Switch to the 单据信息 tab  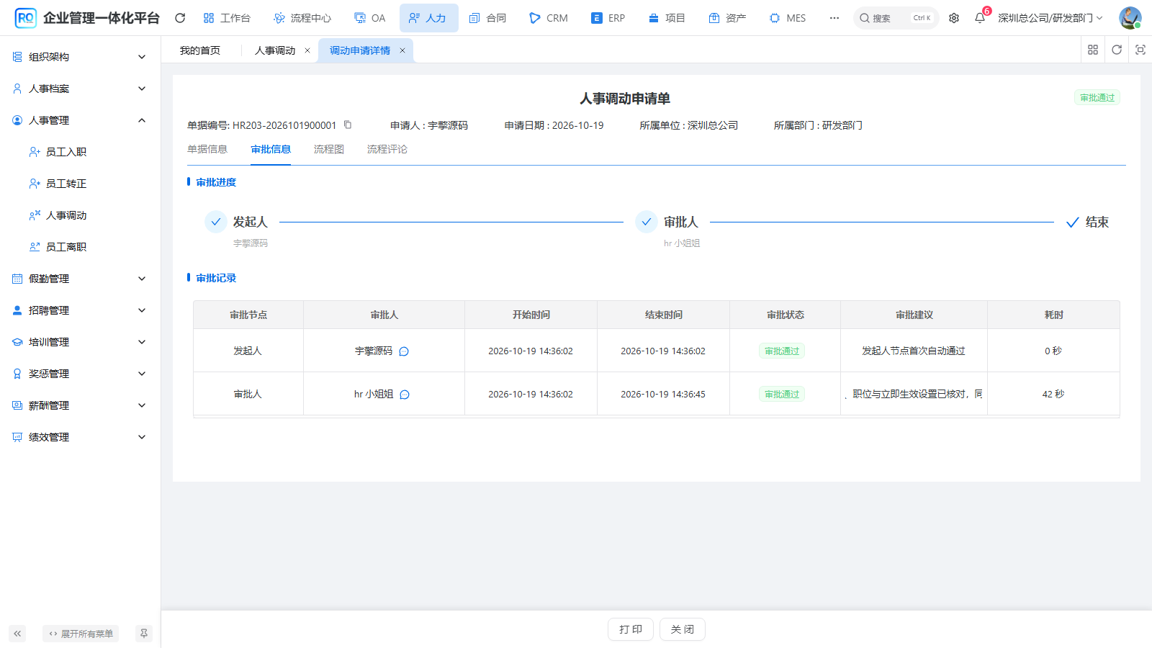pos(207,149)
